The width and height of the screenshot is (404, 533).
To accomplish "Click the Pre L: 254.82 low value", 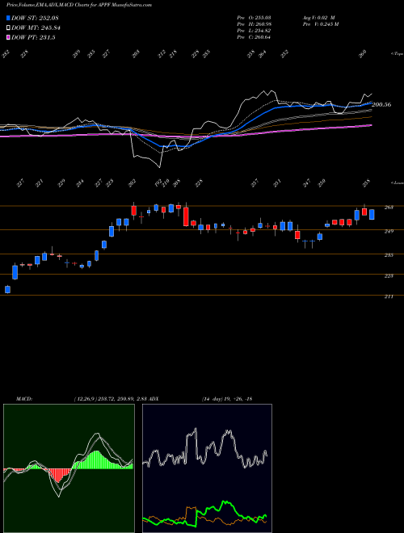I will tap(254, 31).
